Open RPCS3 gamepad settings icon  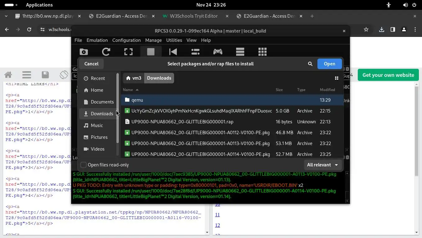coord(218,52)
